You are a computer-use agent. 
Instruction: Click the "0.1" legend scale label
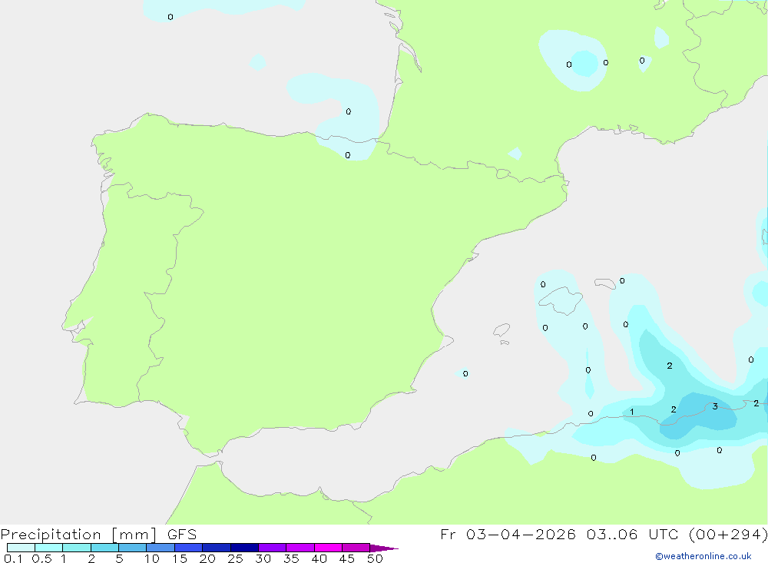coord(13,558)
